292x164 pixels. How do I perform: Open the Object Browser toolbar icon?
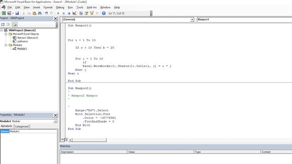point(92,13)
